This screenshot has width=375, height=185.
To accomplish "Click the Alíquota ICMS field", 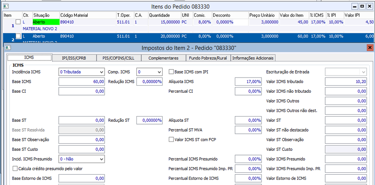I will [248, 81].
